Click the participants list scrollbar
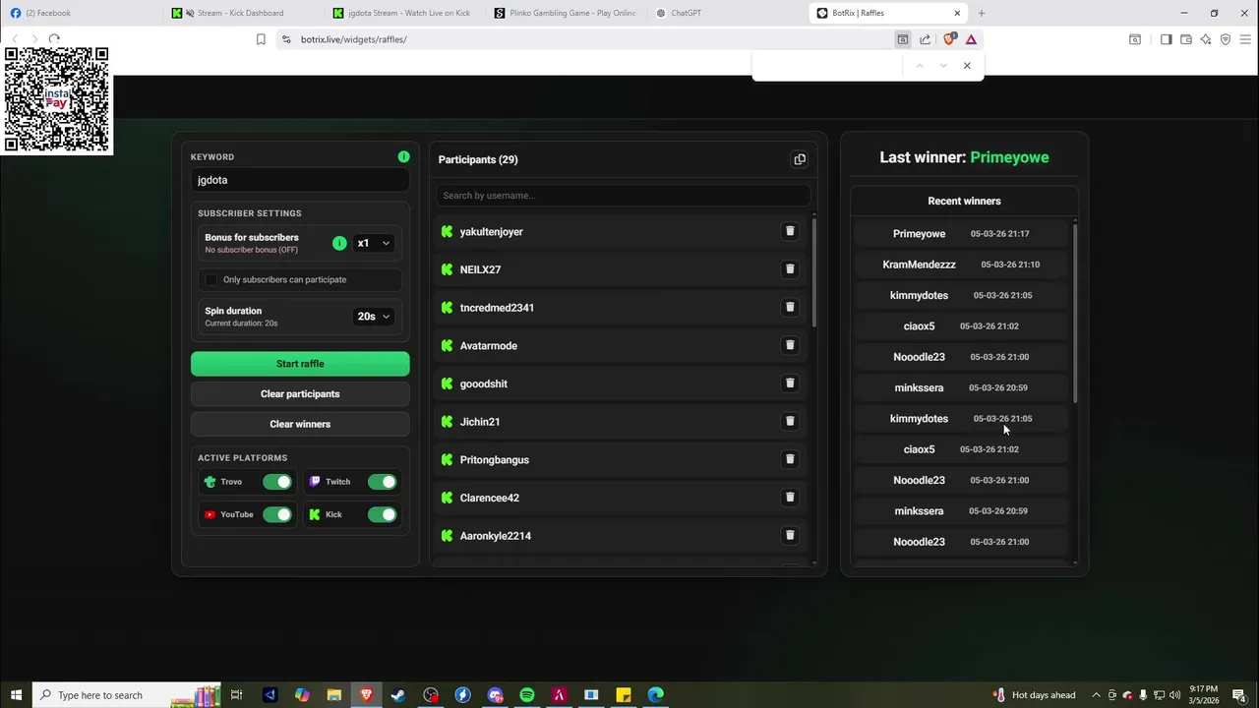1259x708 pixels. (x=813, y=272)
